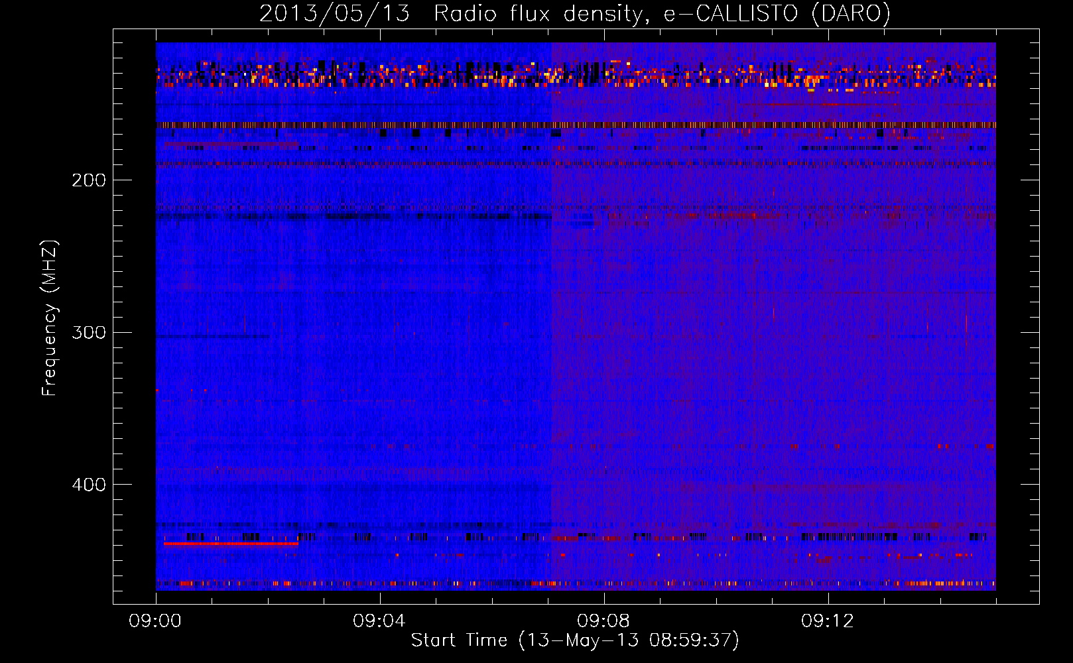
Task: Click the 09:00 time tick label
Action: (155, 621)
